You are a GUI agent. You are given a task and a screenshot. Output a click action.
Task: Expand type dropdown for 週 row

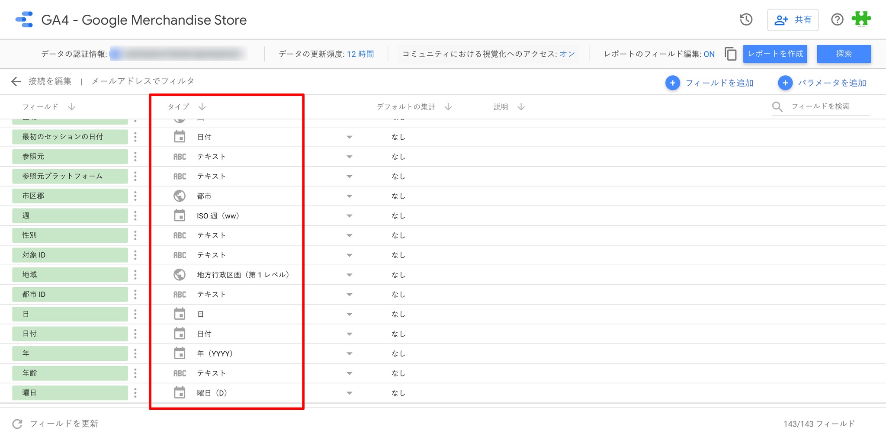tap(350, 216)
